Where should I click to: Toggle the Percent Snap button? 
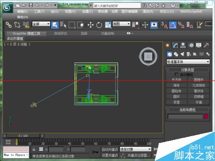coord(181,25)
